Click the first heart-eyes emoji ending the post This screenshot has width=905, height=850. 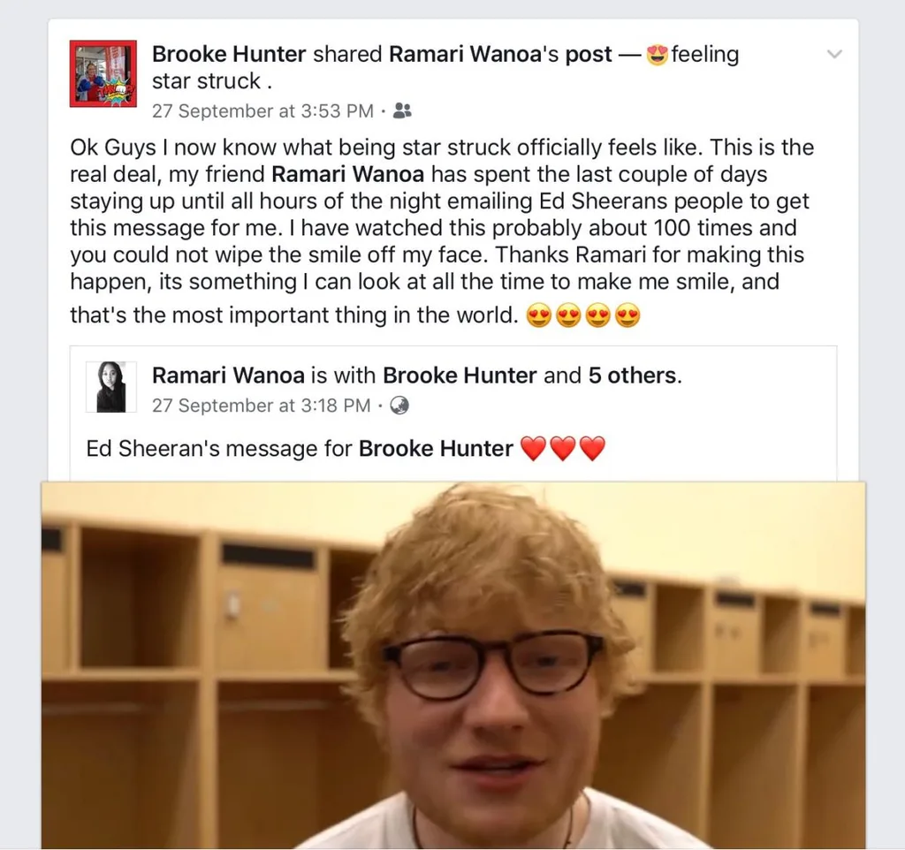[538, 315]
